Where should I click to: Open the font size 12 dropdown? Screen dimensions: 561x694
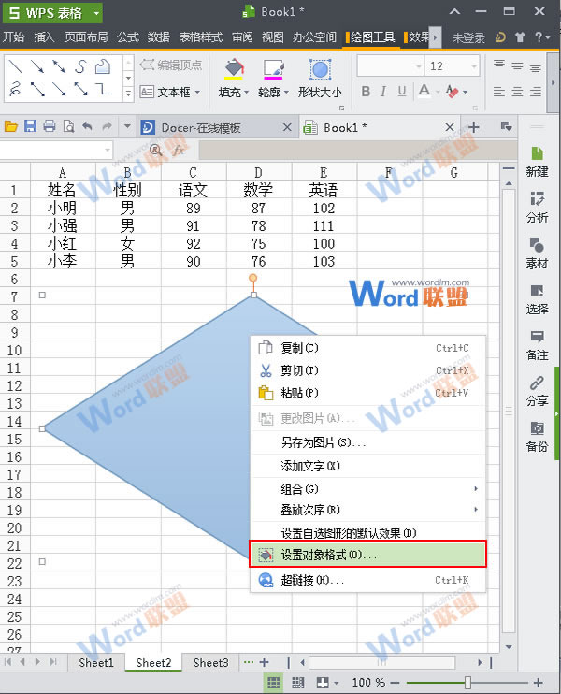(474, 66)
